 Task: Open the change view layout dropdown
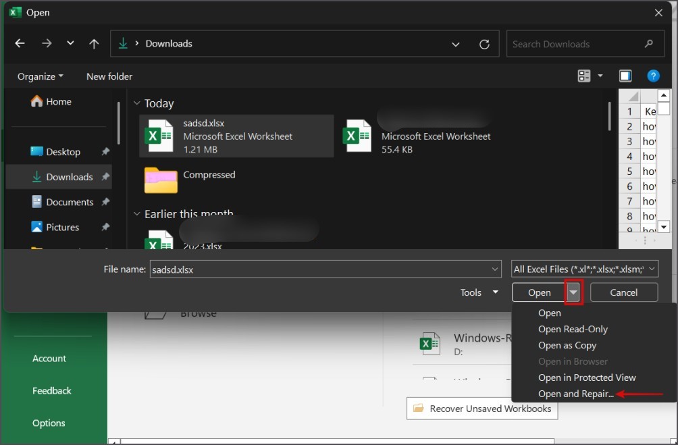click(600, 76)
